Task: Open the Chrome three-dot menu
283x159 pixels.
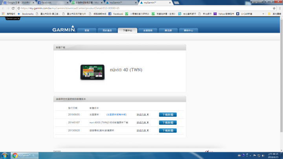Action: 280,8
